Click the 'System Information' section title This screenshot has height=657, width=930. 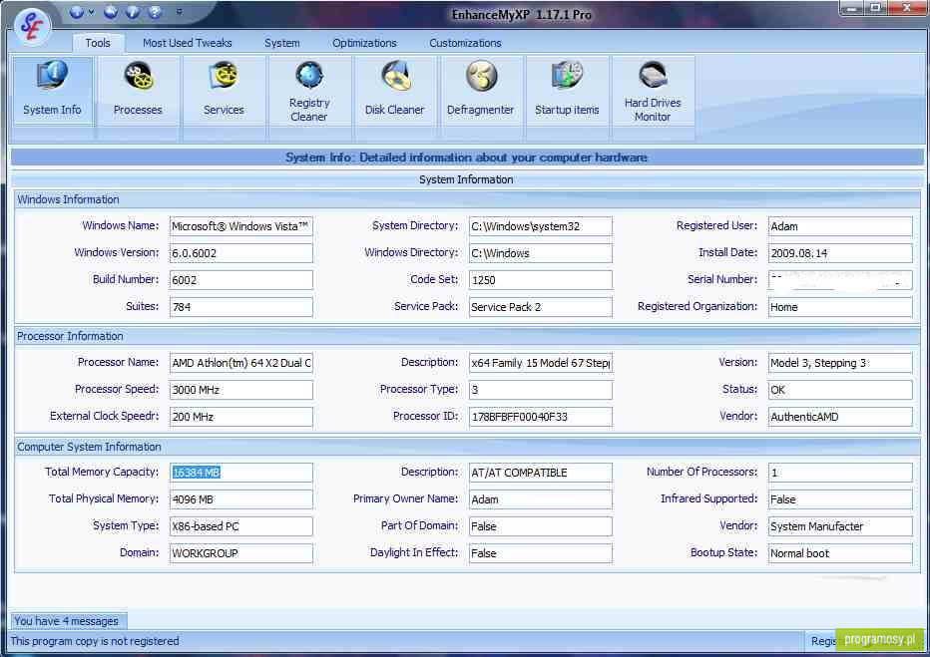(466, 179)
